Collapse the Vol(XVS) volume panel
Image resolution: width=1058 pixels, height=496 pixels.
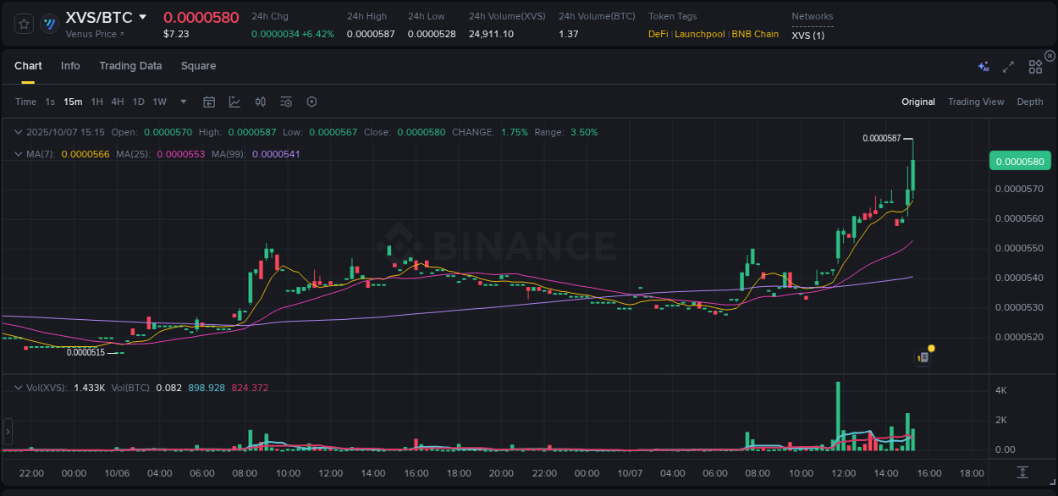[19, 386]
